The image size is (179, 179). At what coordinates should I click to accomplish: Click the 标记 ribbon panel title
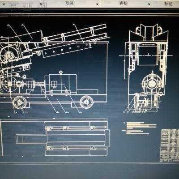click(x=168, y=4)
